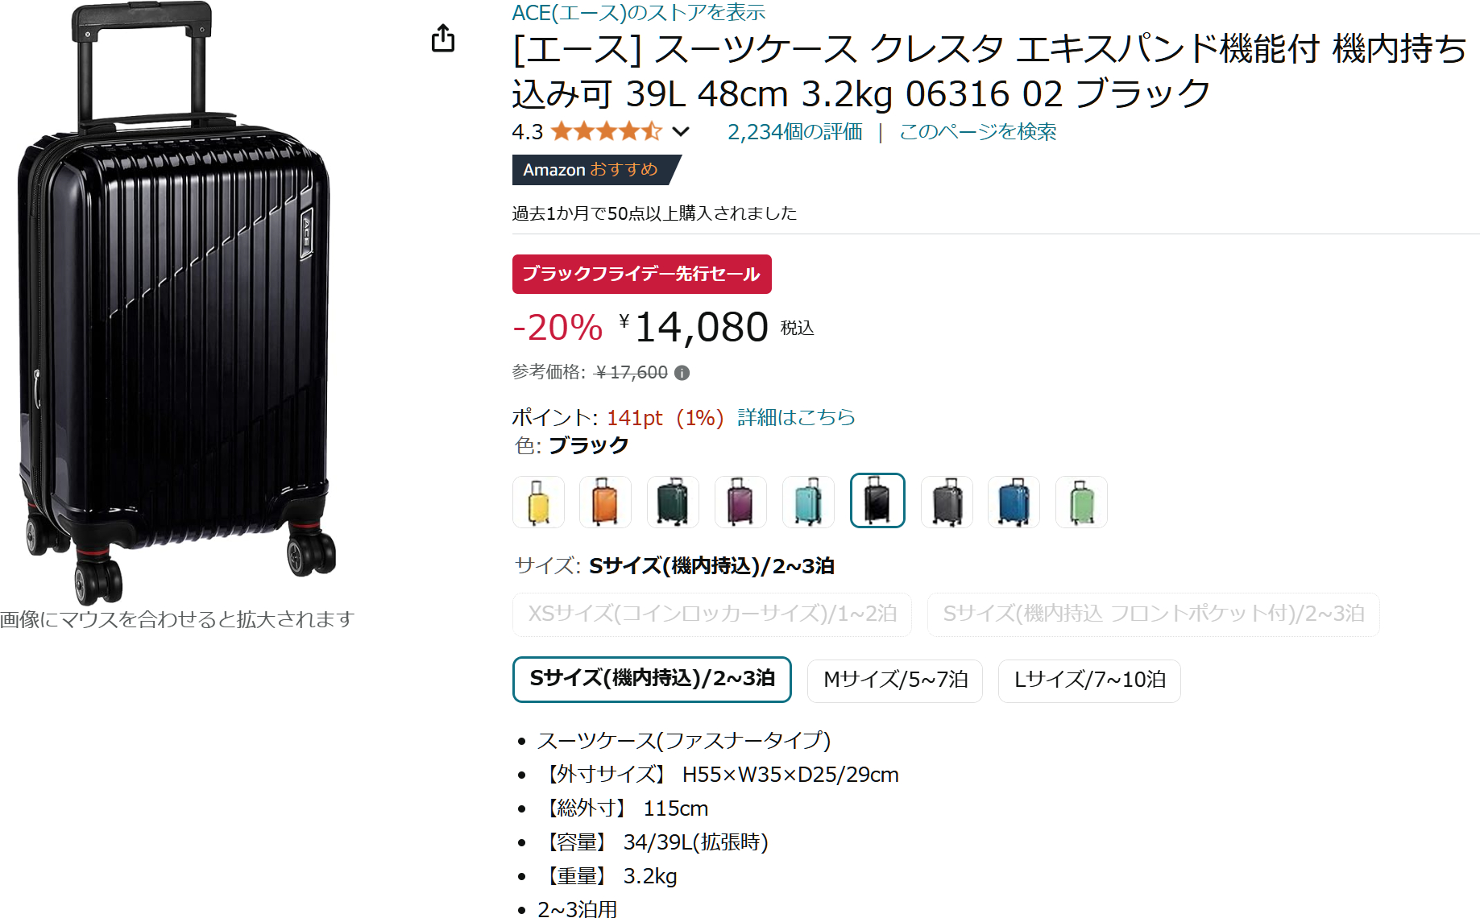Choose the turquoise suitcase color swatch
Screen dimensions: 1480x918
click(x=808, y=502)
